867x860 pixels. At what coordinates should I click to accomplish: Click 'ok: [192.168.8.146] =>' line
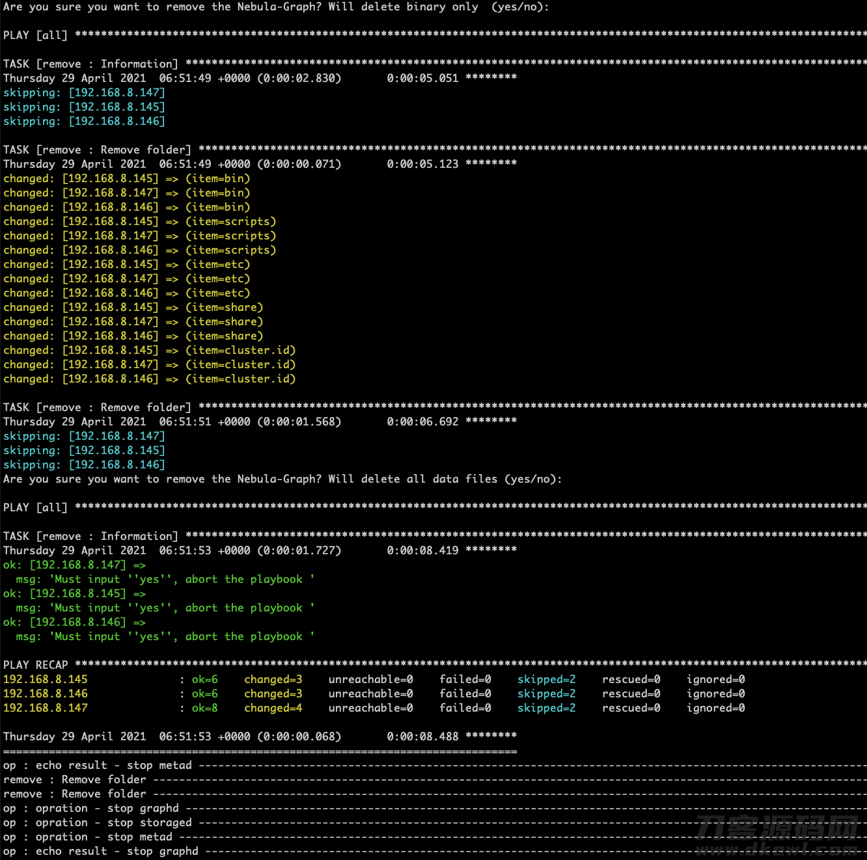(x=75, y=623)
